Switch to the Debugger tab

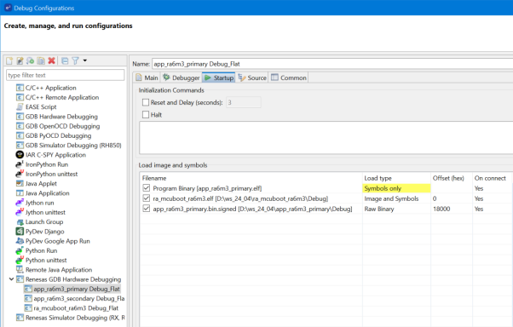[x=182, y=77]
